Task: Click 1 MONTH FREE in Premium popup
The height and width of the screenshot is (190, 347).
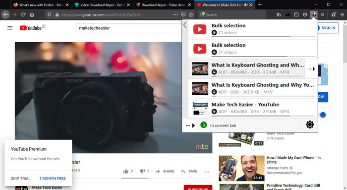Action: (53, 179)
